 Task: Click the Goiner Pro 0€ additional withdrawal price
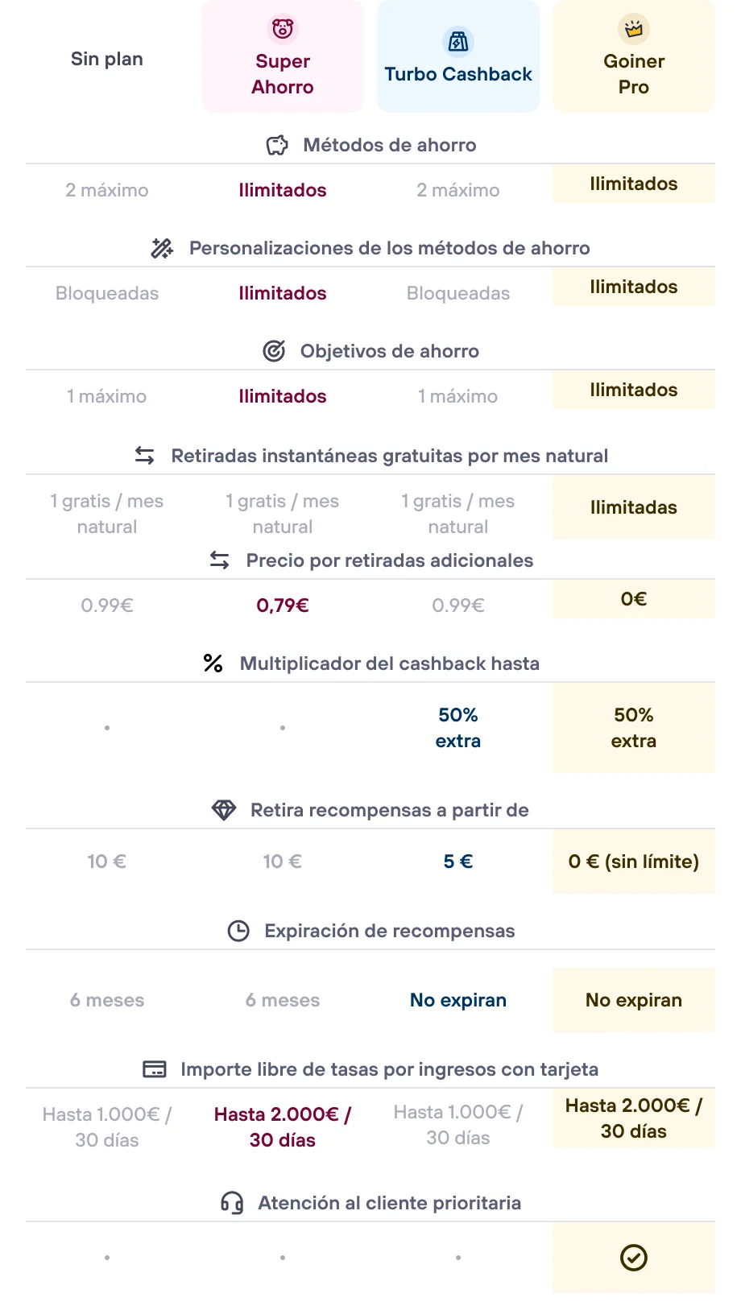click(x=634, y=599)
